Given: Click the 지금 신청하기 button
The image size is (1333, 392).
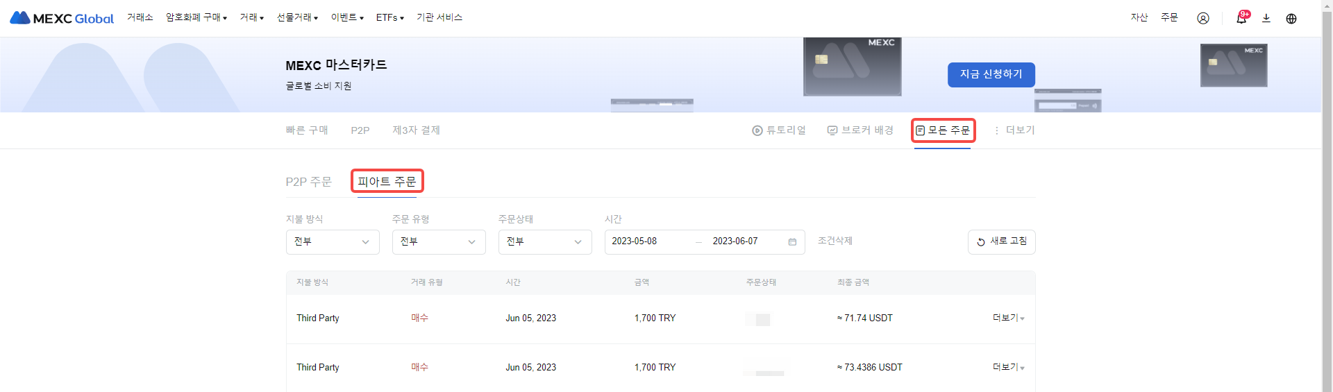Looking at the screenshot, I should pyautogui.click(x=991, y=74).
